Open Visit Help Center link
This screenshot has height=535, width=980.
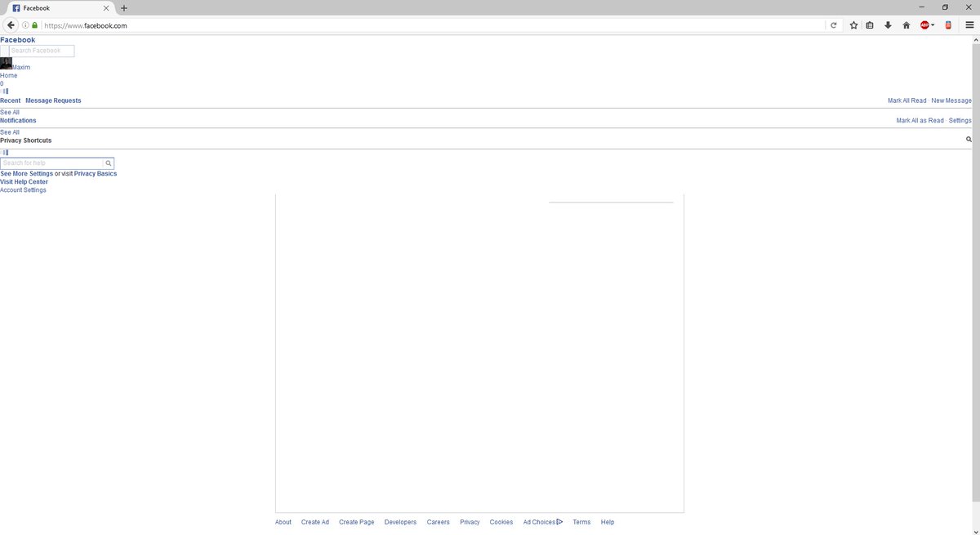point(24,181)
